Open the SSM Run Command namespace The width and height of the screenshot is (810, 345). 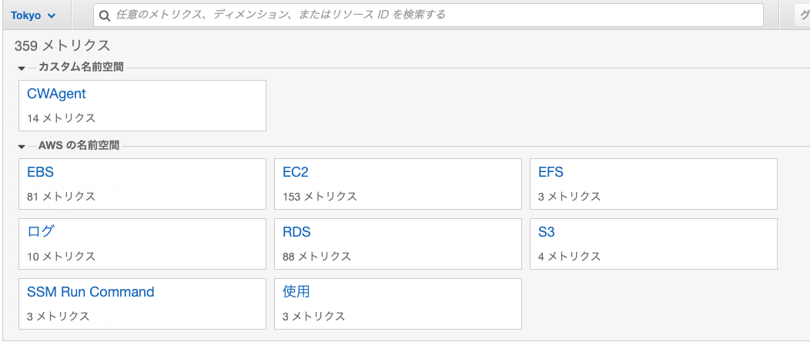[90, 292]
